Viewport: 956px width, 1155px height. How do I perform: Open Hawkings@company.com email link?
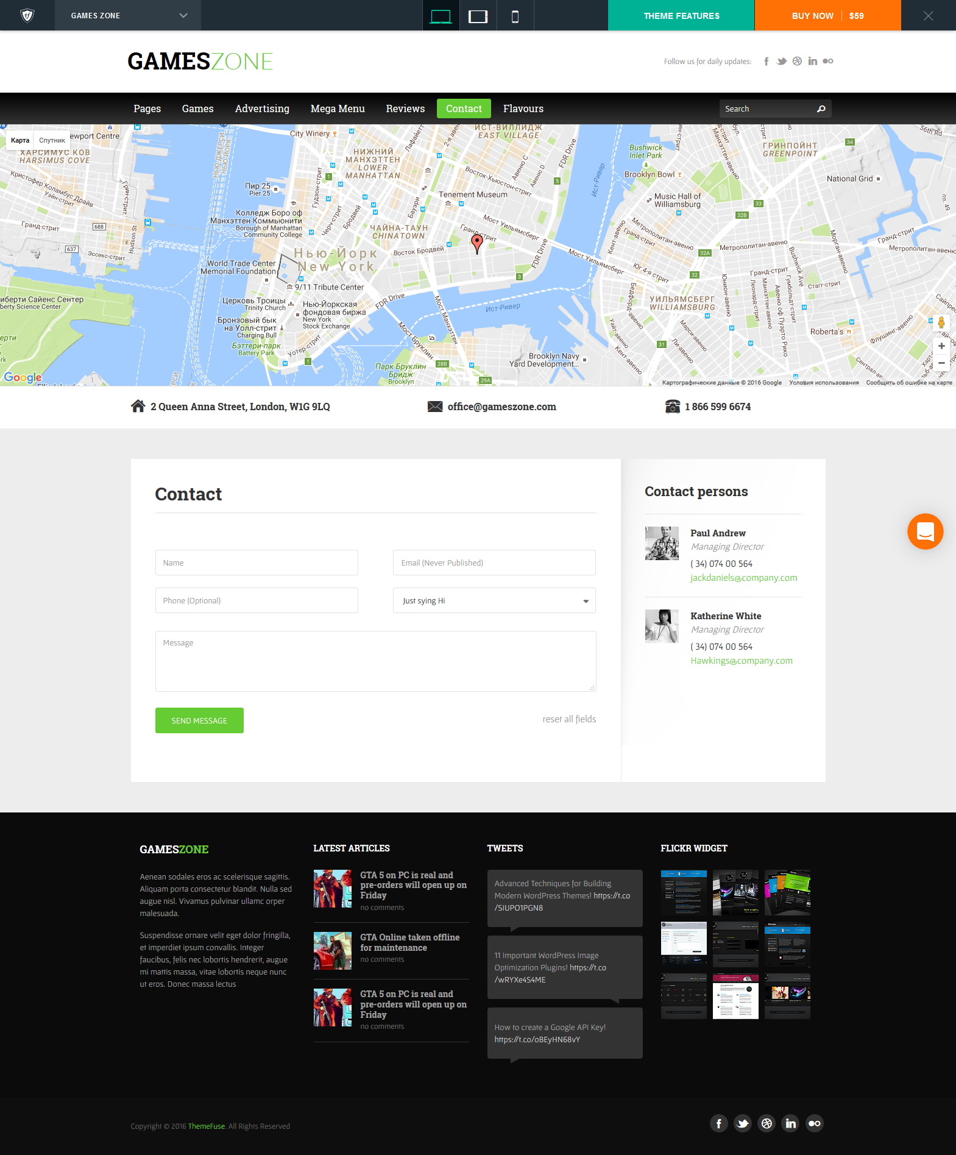[x=742, y=661]
